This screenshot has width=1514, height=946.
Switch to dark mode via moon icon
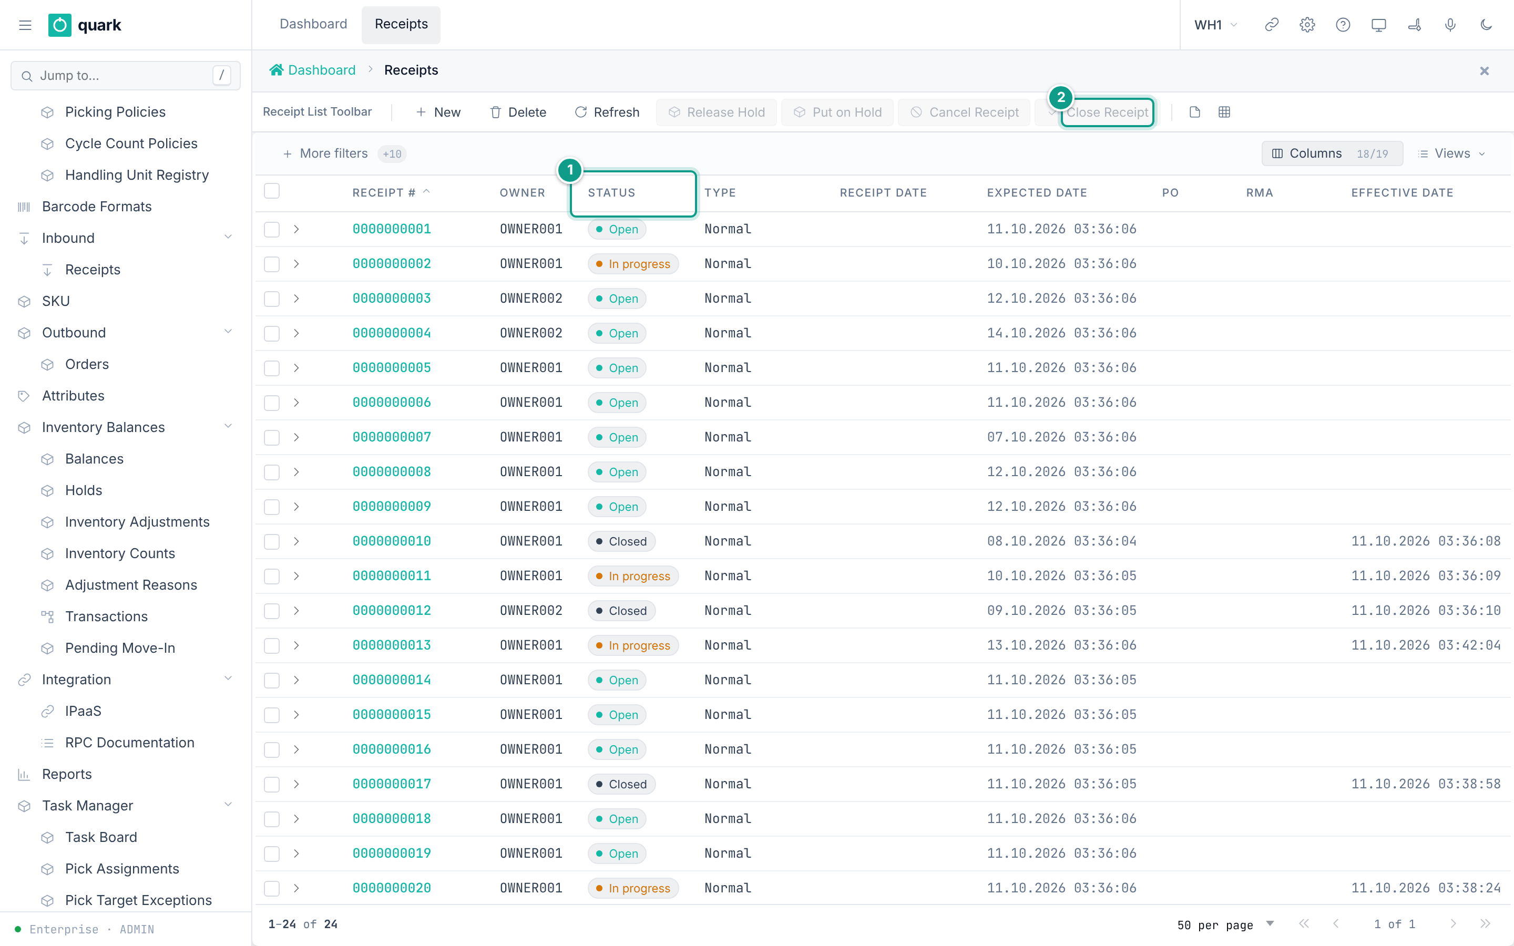1486,25
